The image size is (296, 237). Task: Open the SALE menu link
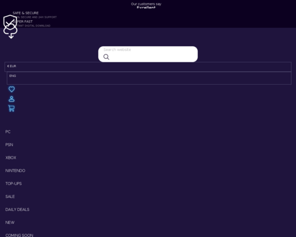tap(10, 197)
